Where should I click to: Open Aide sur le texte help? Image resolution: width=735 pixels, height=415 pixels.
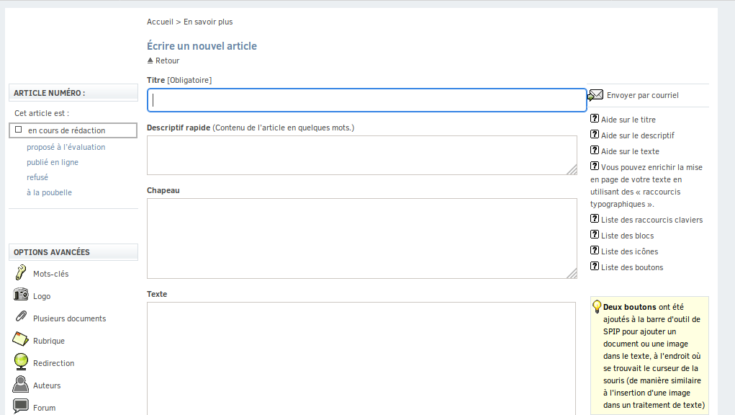[631, 151]
